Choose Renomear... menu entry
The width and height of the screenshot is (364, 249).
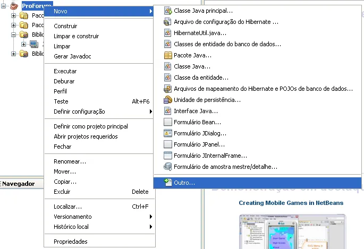pyautogui.click(x=100, y=161)
